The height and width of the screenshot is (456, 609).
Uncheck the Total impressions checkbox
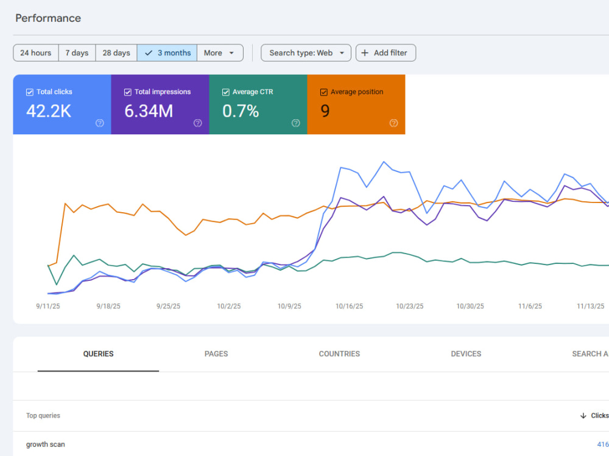127,92
